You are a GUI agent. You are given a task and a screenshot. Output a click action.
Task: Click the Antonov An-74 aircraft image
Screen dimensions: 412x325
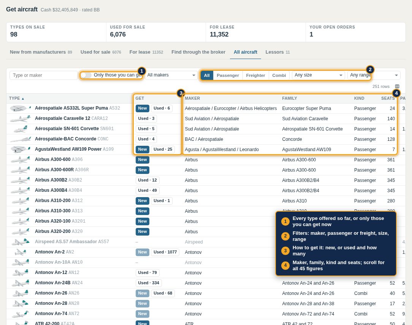point(20,314)
